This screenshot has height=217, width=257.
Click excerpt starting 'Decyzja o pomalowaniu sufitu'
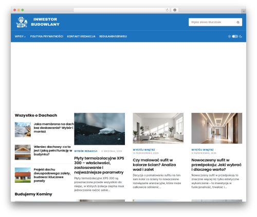click(157, 181)
